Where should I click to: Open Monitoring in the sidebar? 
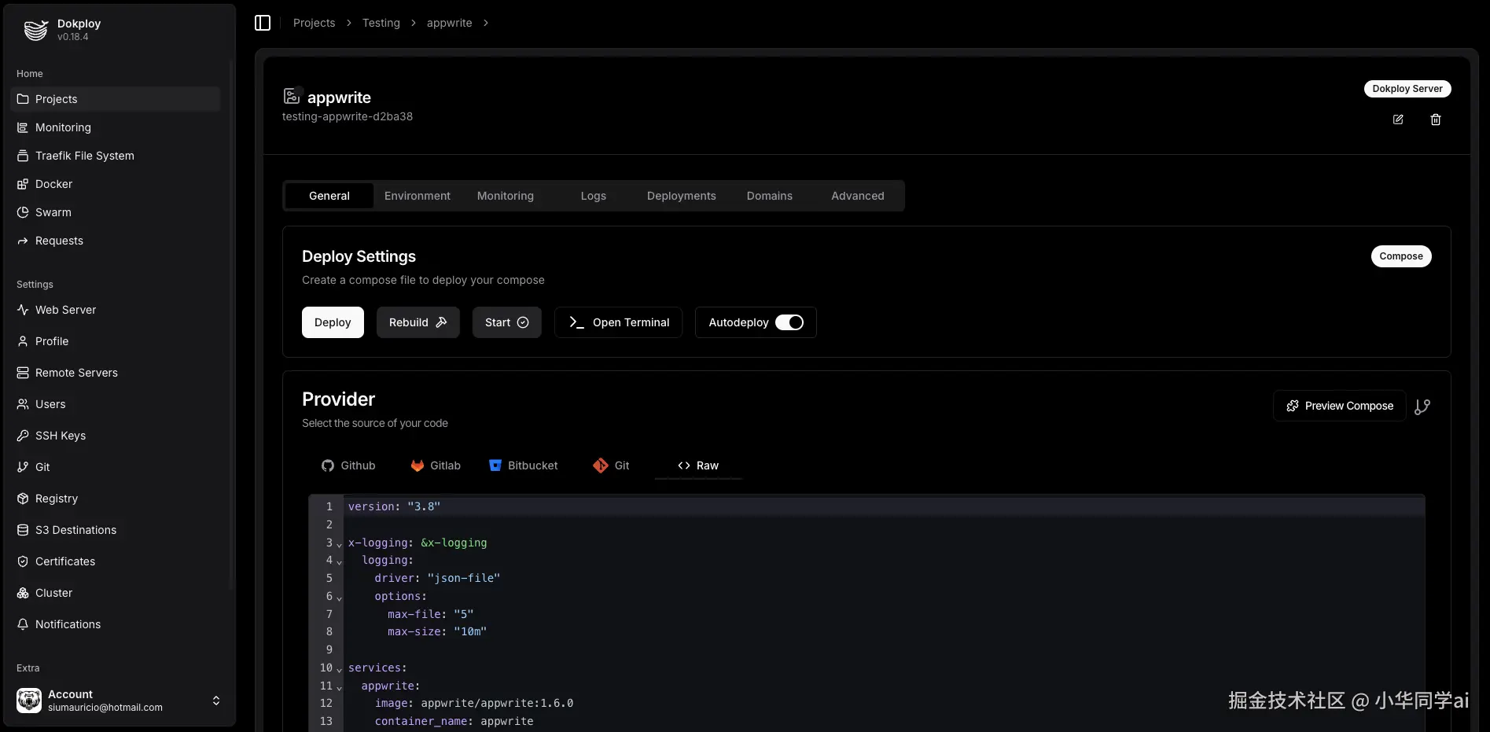(116, 127)
